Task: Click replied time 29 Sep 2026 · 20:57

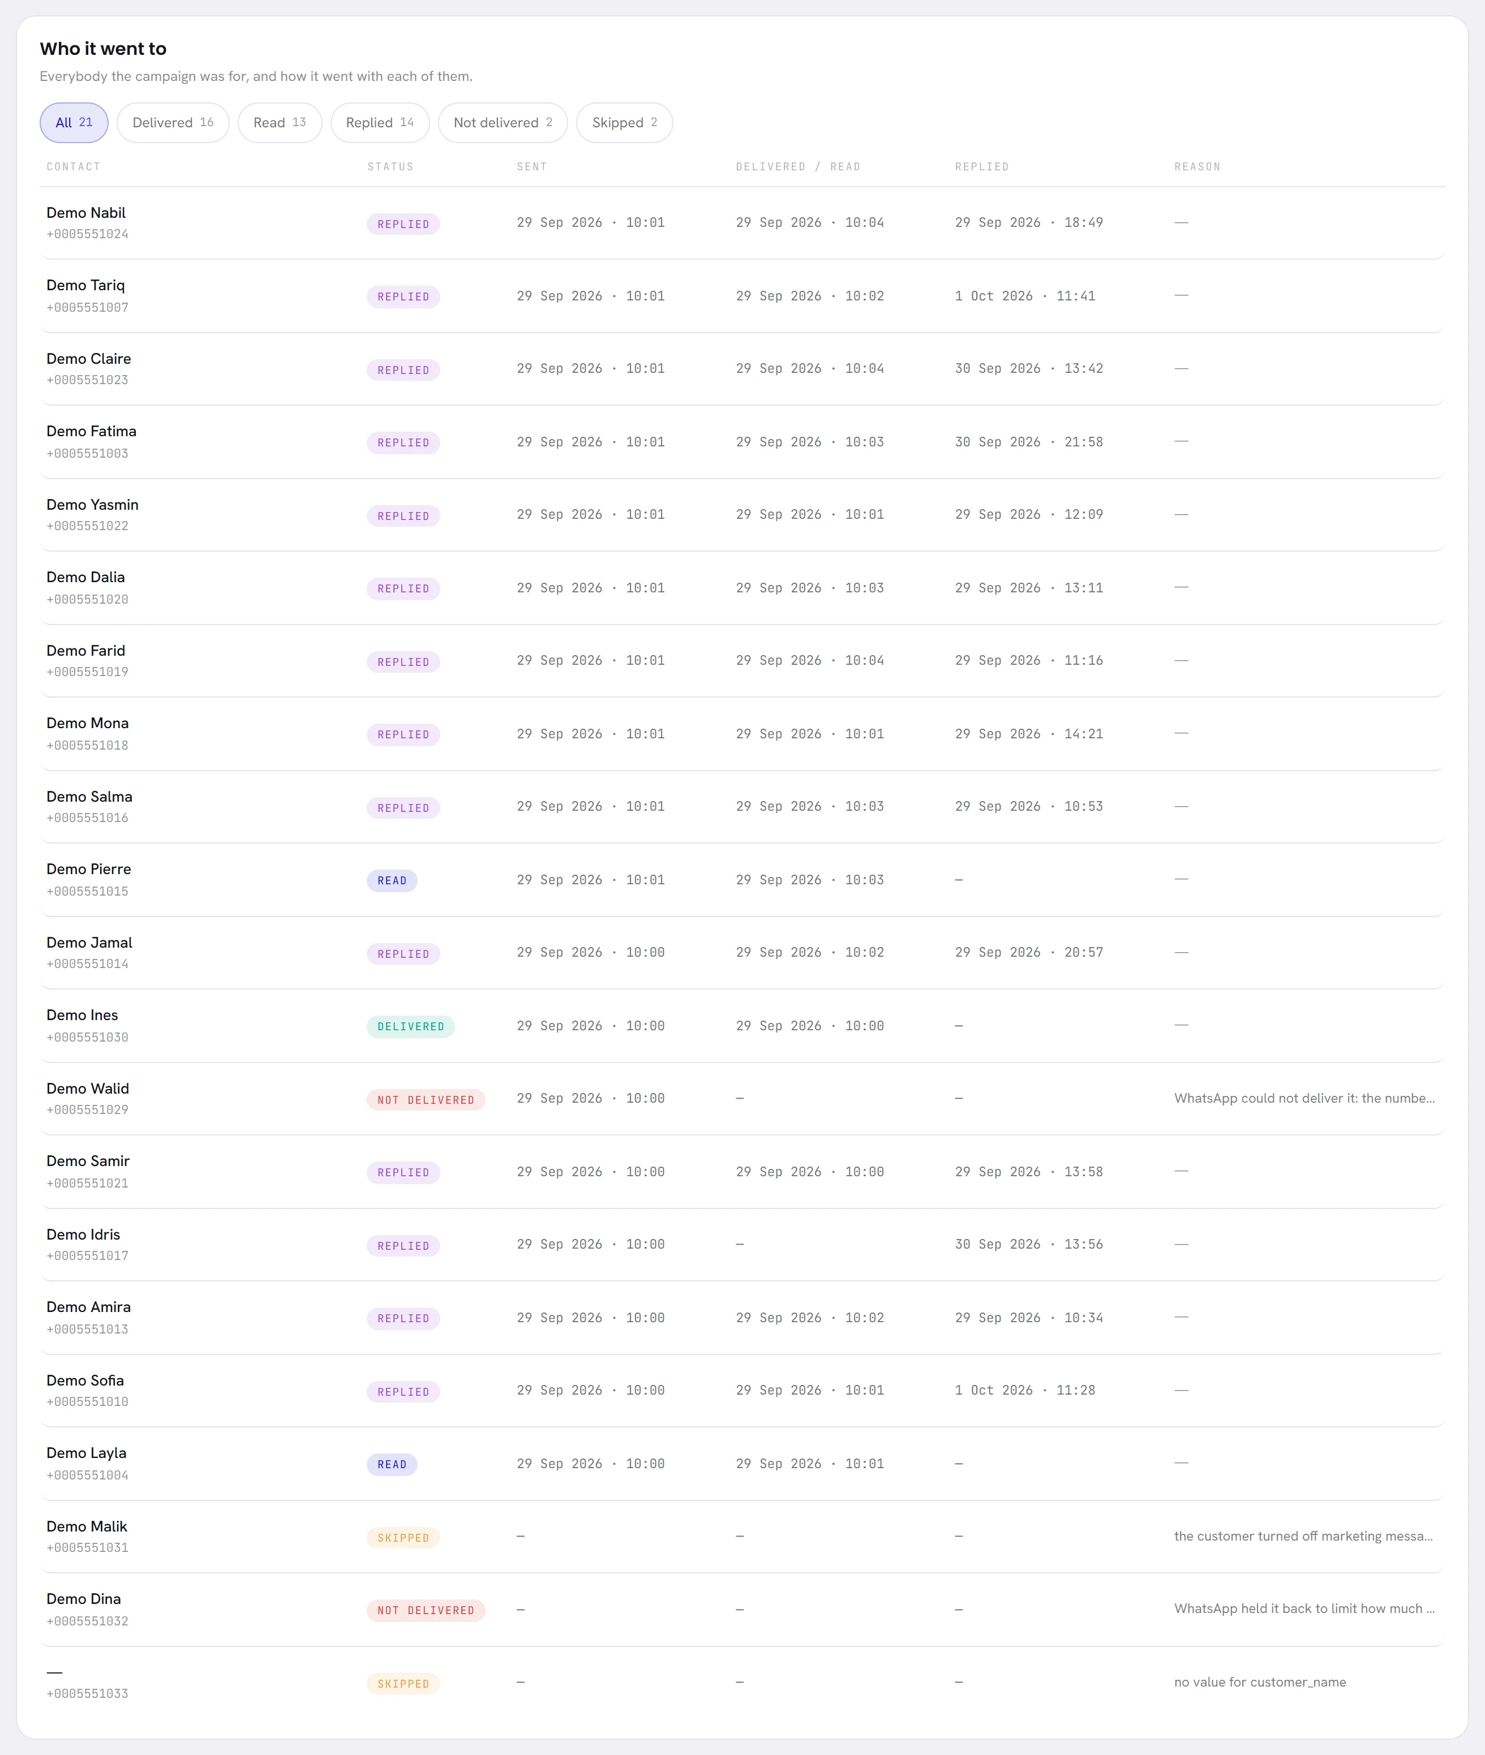Action: click(1029, 953)
